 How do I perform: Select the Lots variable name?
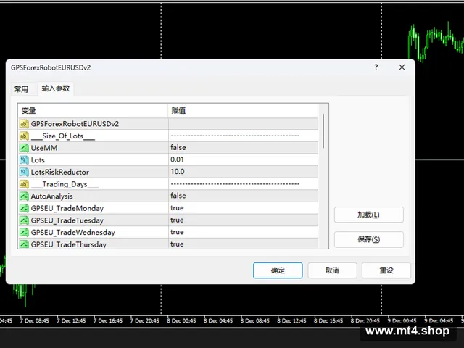point(38,160)
